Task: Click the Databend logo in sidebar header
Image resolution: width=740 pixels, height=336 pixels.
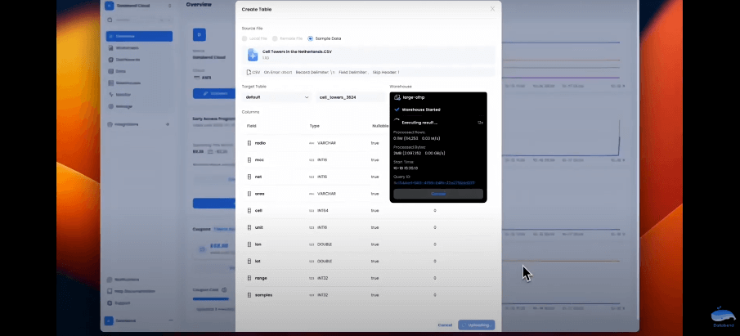Action: 110,6
